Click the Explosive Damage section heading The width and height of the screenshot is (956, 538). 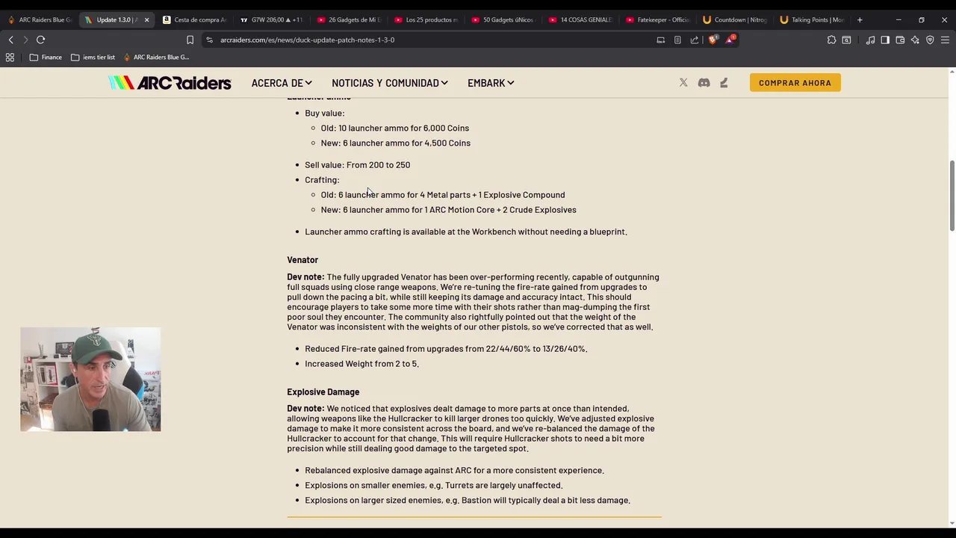pos(323,392)
